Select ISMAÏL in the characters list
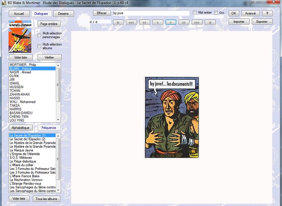 [x=32, y=83]
